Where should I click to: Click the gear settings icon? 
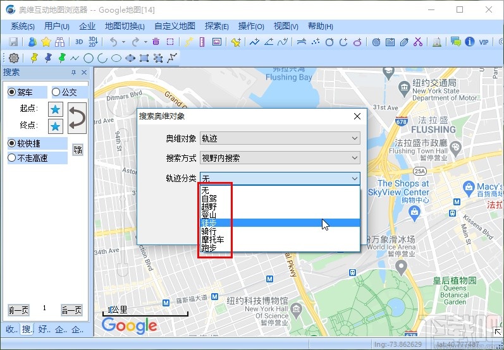[14, 58]
